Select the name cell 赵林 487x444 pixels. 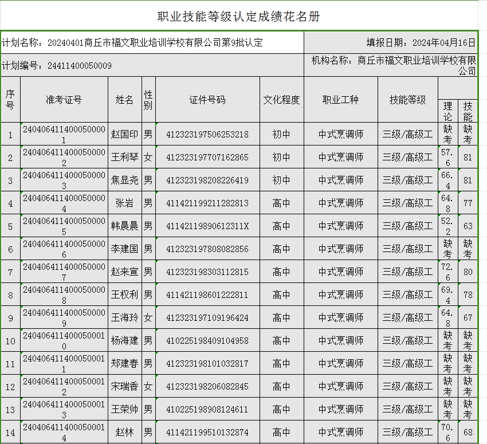(x=124, y=432)
